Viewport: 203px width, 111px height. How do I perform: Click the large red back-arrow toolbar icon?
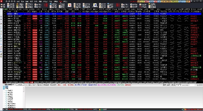pos(46,5)
